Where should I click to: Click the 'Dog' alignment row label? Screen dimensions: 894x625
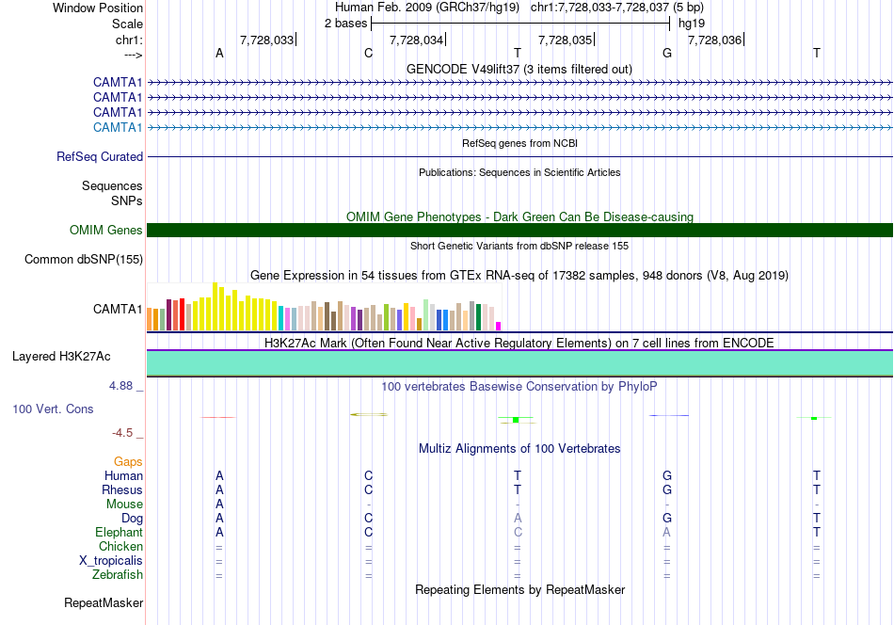(132, 519)
